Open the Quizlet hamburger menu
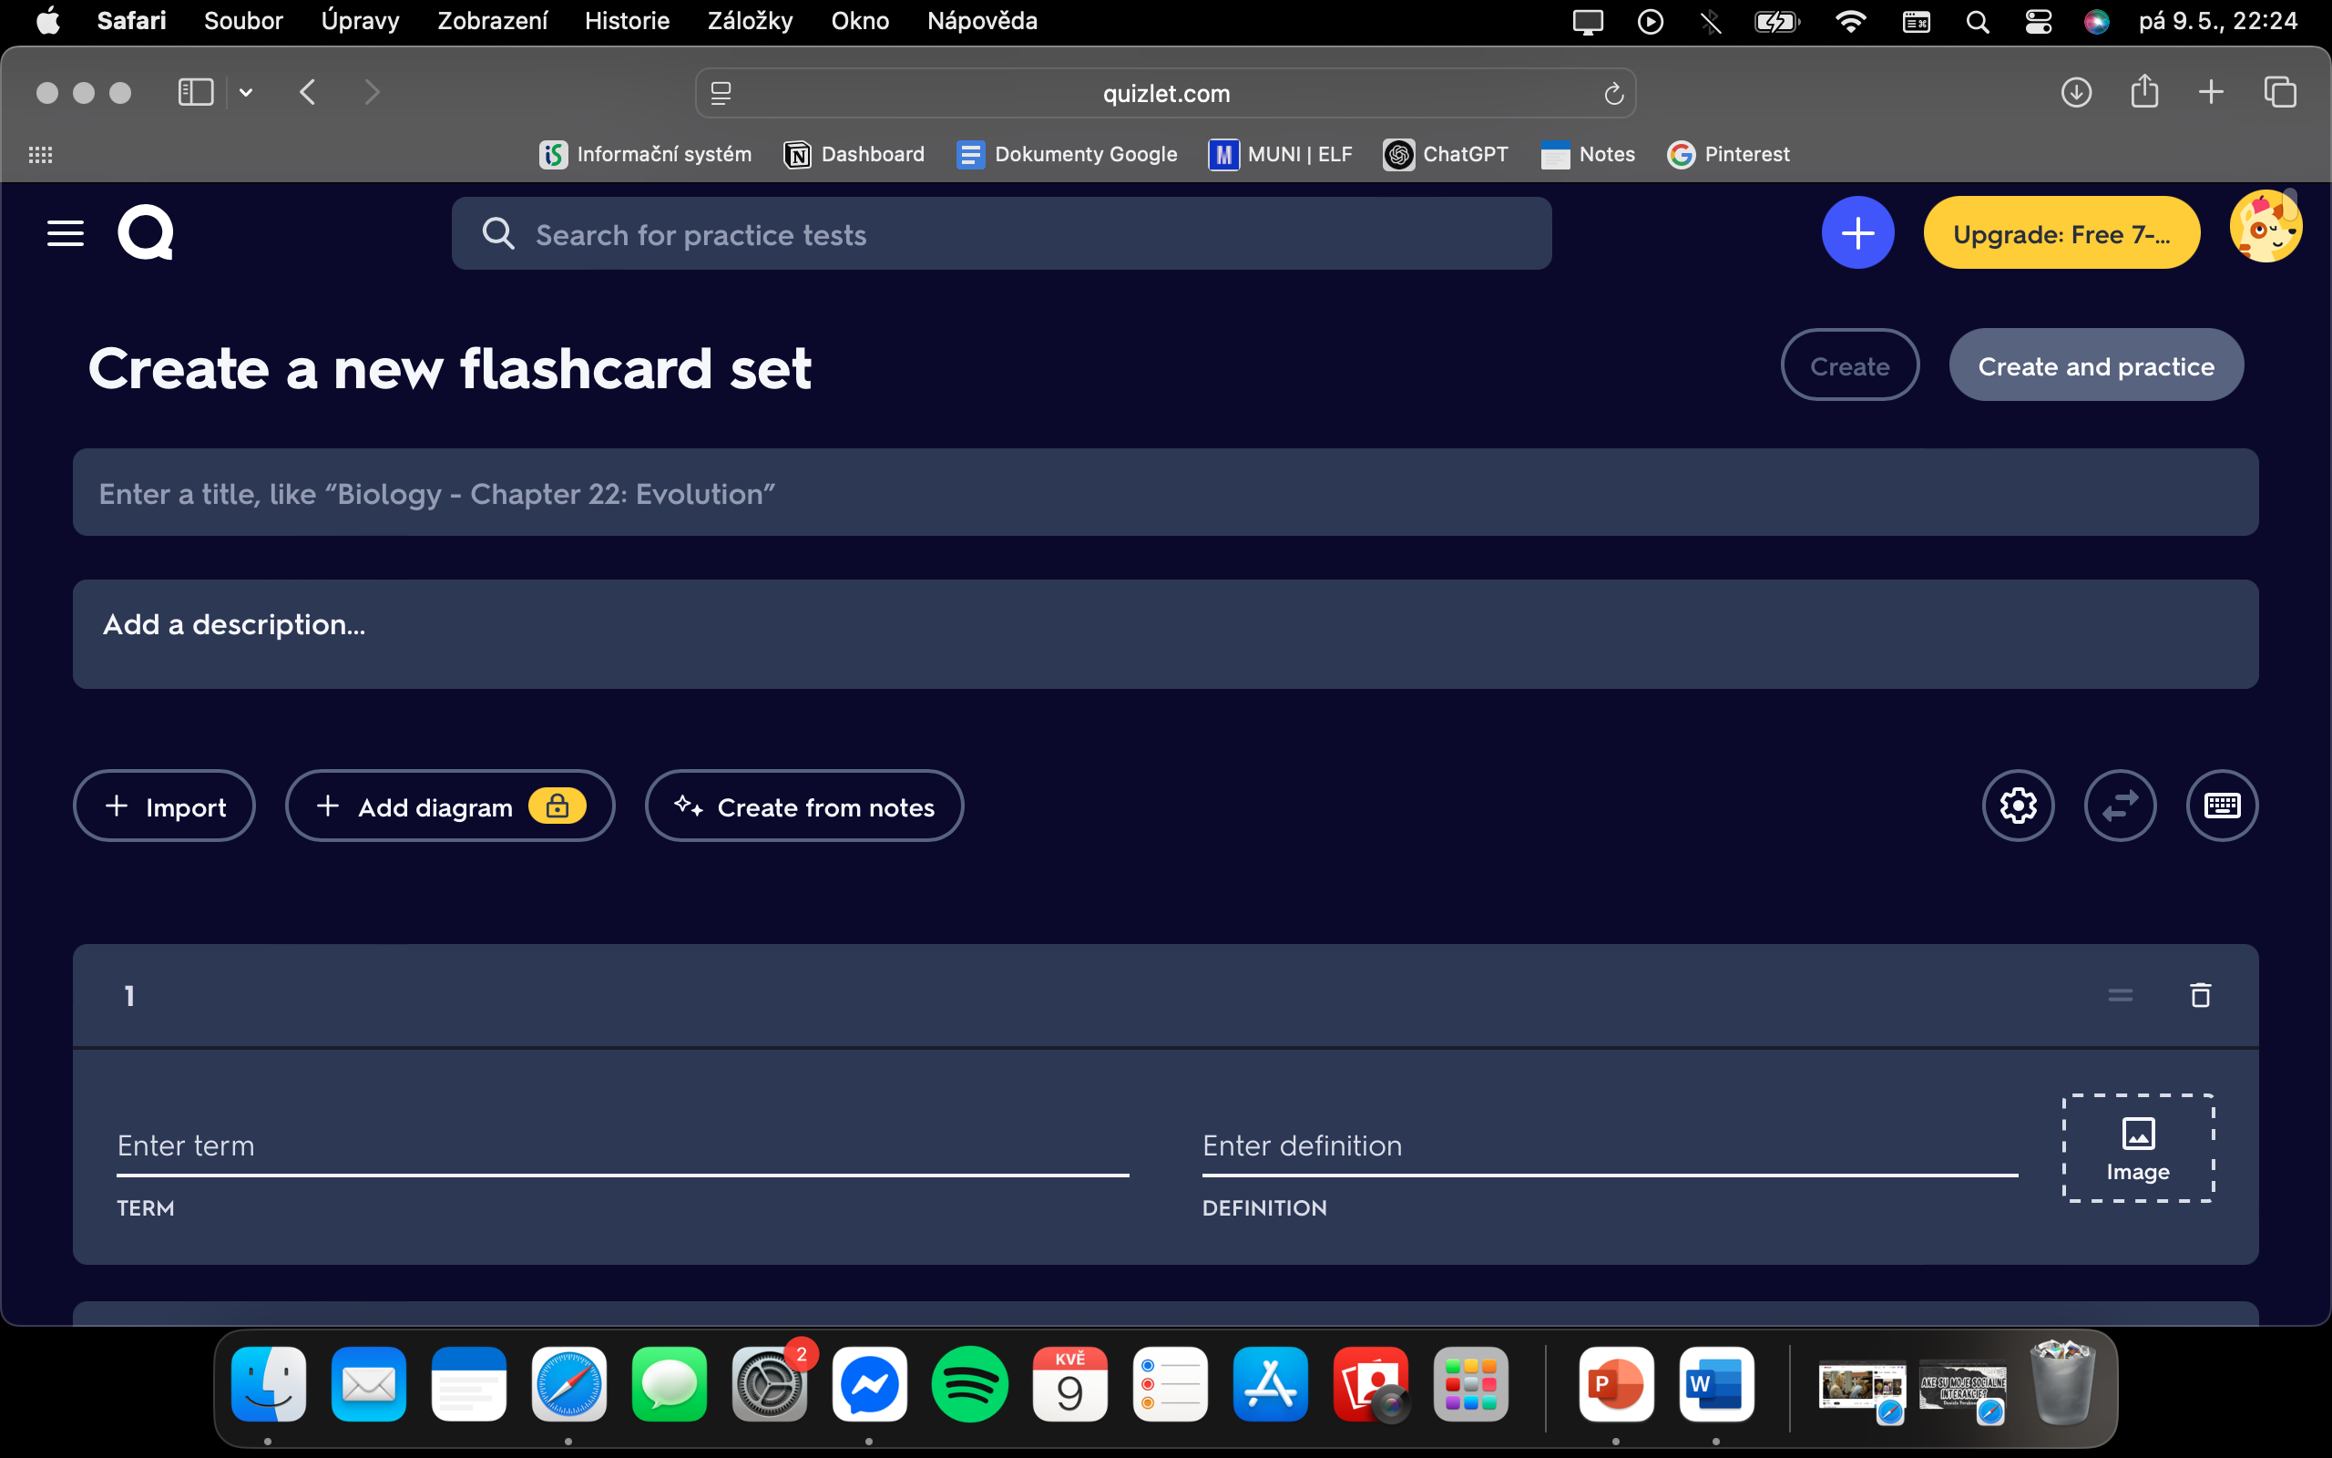Image resolution: width=2332 pixels, height=1458 pixels. coord(65,232)
